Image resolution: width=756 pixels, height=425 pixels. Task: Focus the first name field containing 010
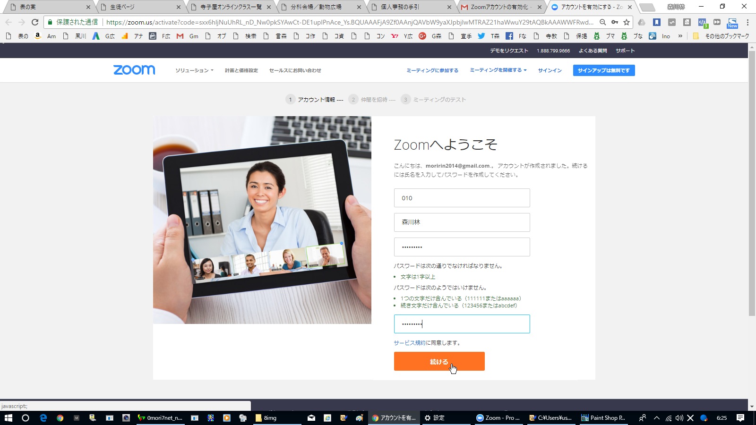[x=462, y=198]
